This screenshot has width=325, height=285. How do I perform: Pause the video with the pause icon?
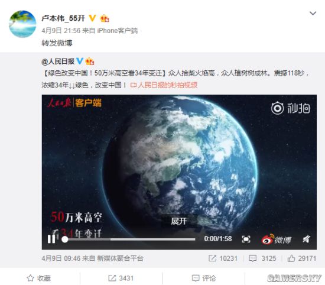tap(51, 239)
